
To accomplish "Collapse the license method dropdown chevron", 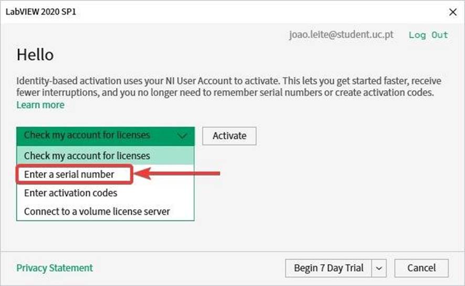I will click(x=182, y=136).
